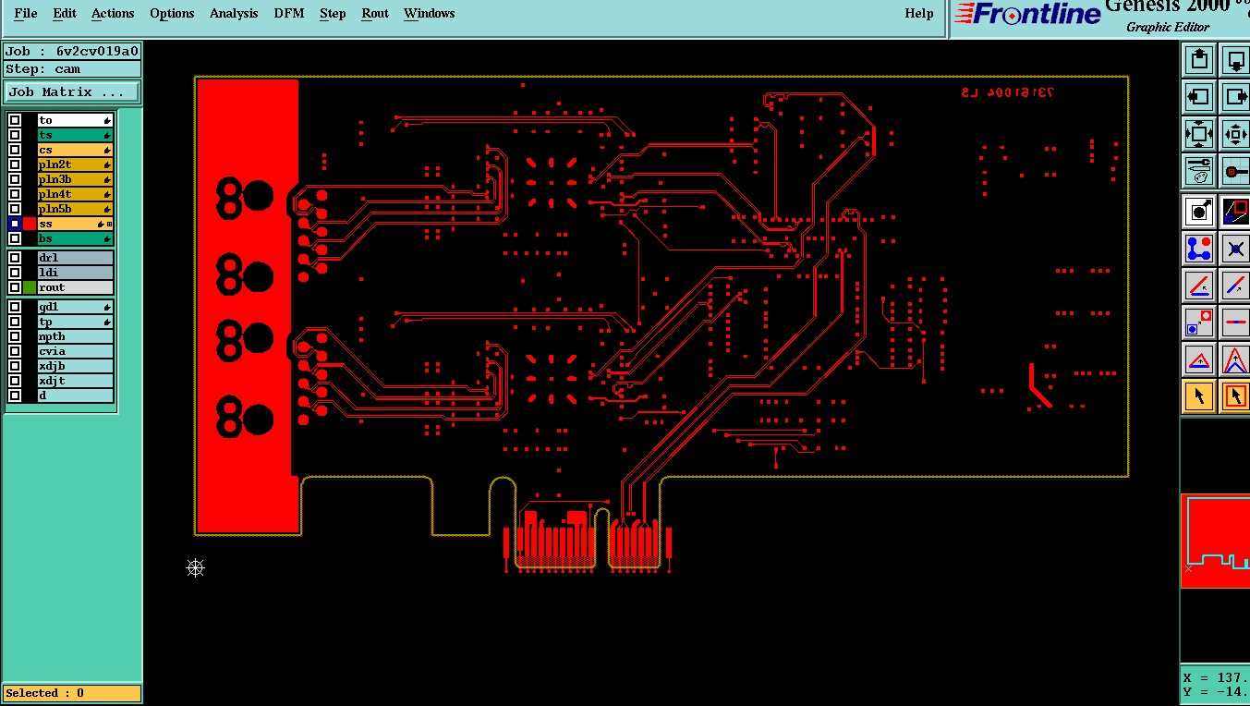Open the Edit menu
1250x706 pixels.
coord(65,13)
